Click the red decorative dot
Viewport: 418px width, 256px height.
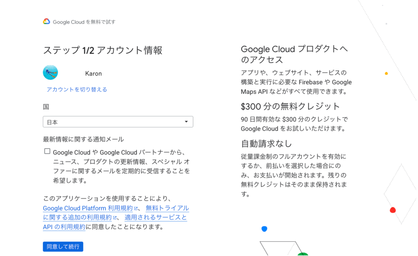393,210
